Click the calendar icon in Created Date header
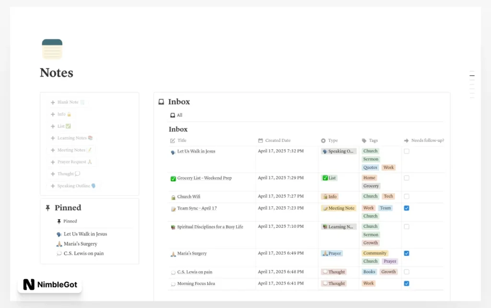 [260, 141]
